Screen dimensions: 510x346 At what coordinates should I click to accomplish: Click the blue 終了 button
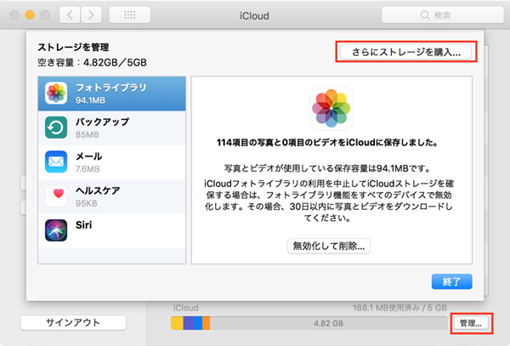pos(452,281)
